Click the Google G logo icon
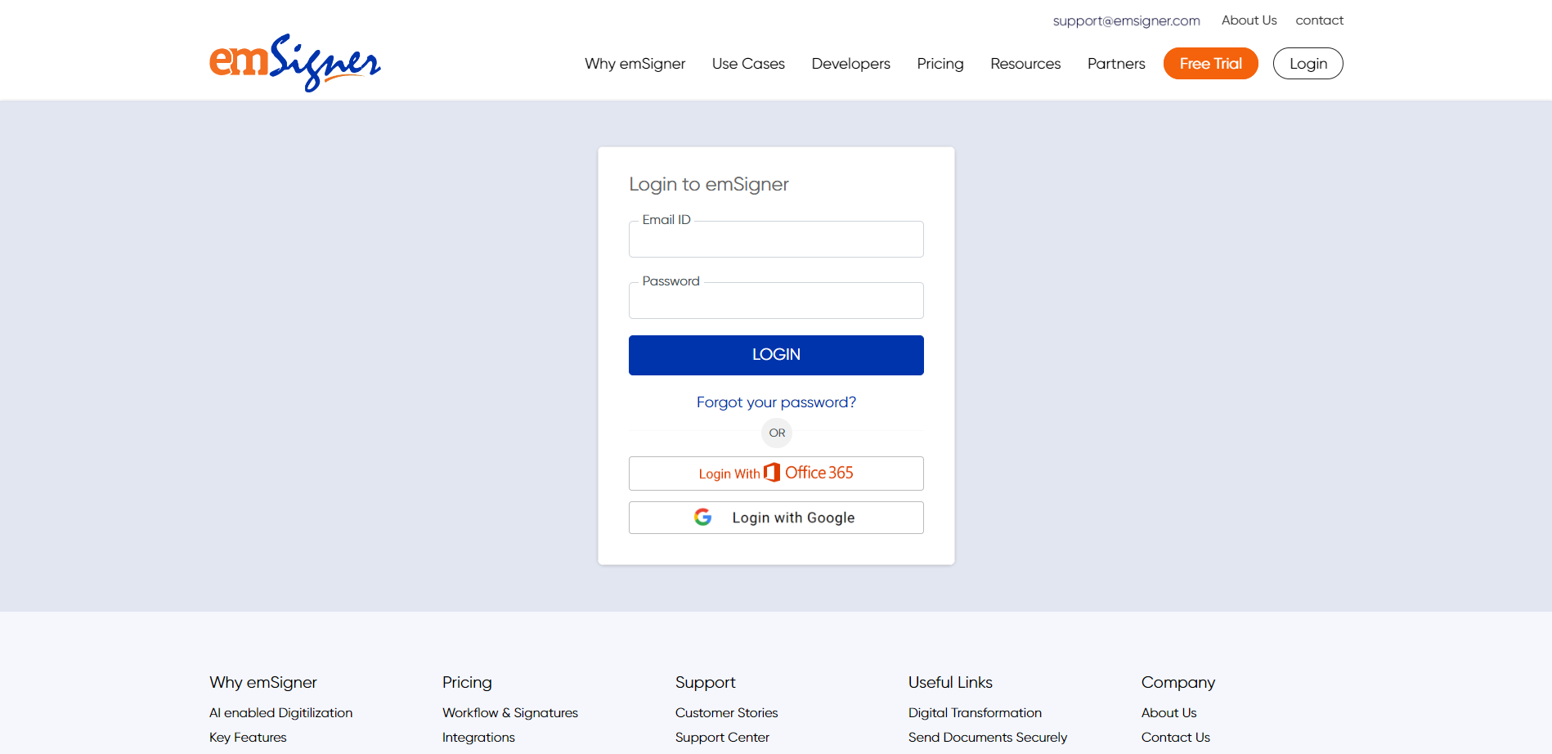The width and height of the screenshot is (1552, 754). click(x=702, y=517)
